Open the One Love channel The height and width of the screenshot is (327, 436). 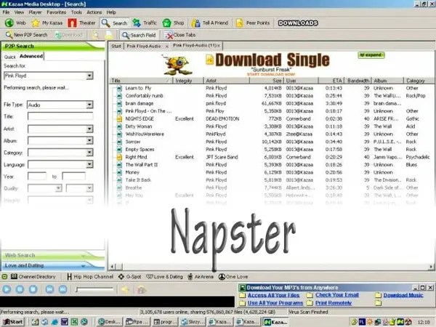[x=233, y=277]
